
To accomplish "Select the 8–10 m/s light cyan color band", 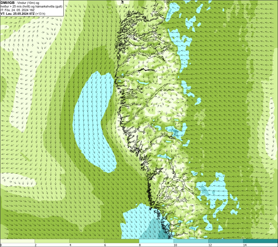I will (156, 241).
